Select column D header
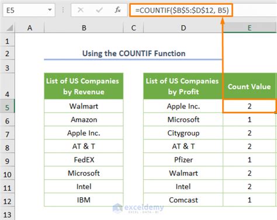277x220 pixels. point(183,28)
